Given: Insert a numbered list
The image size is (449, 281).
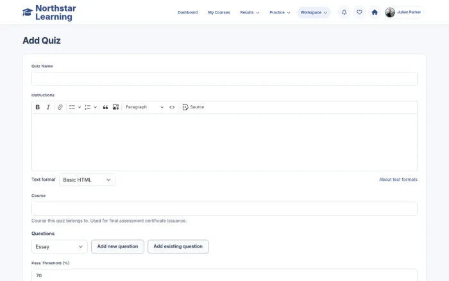Looking at the screenshot, I should (x=88, y=107).
